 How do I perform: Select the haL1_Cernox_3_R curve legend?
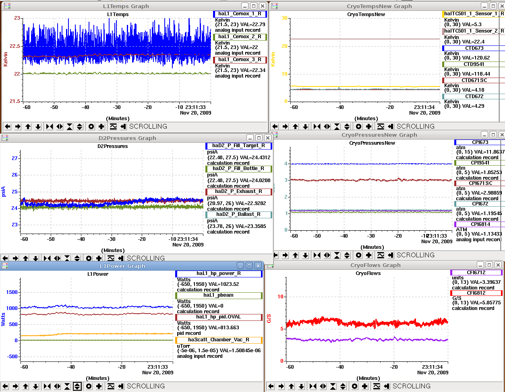240,60
